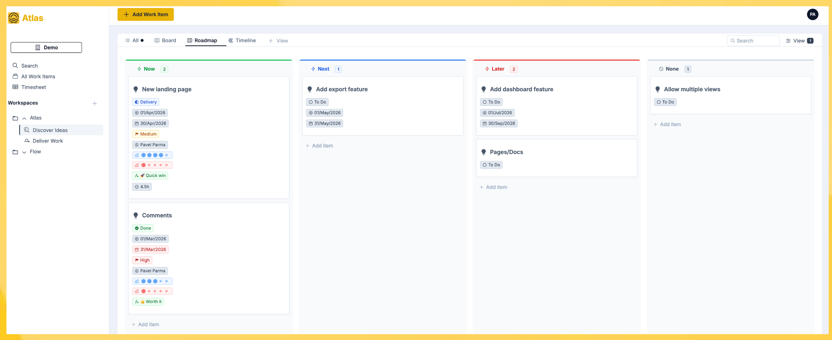
Task: Collapse the Atlas workspace folder
Action: [24, 118]
